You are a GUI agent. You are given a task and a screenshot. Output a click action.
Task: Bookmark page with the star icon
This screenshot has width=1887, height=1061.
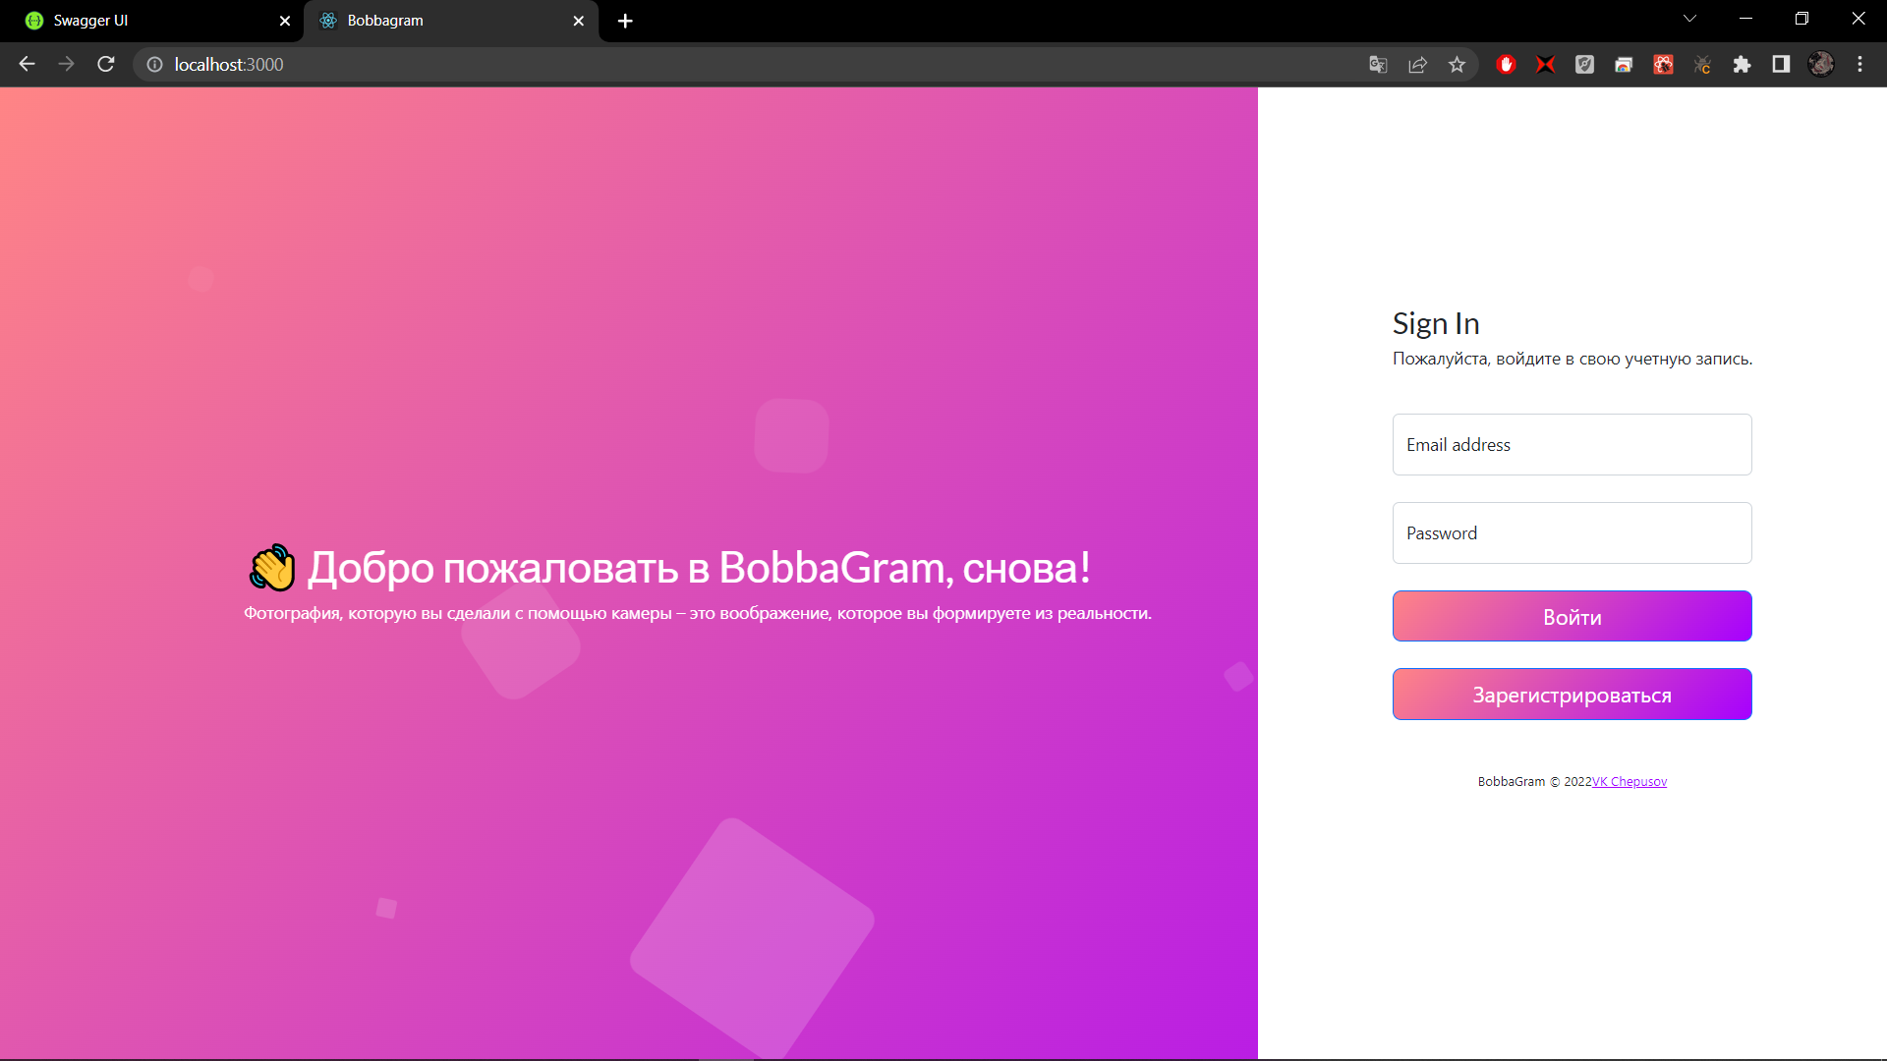1457,65
